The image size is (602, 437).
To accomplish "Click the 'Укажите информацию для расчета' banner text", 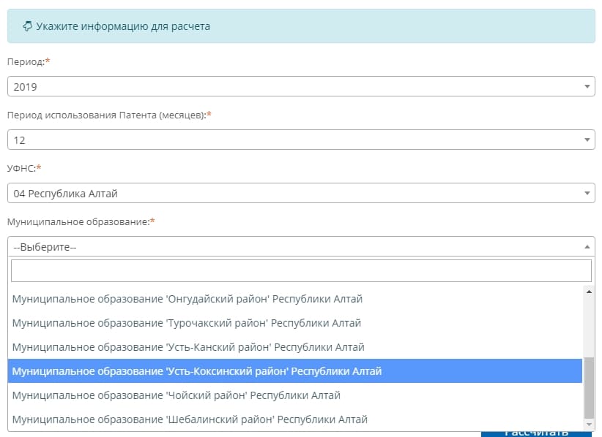I will pyautogui.click(x=123, y=26).
